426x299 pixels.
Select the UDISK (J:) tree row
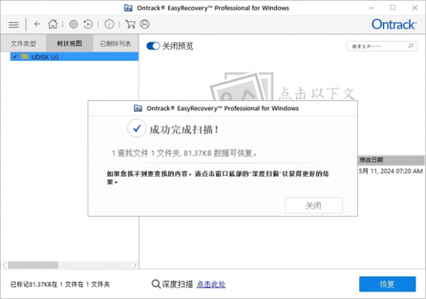(74, 57)
